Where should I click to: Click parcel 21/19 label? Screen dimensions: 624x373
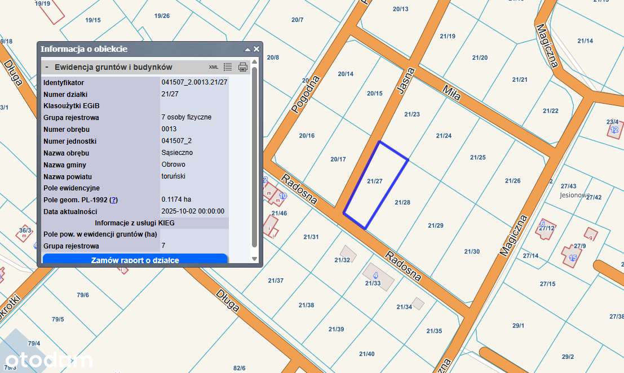448,36
